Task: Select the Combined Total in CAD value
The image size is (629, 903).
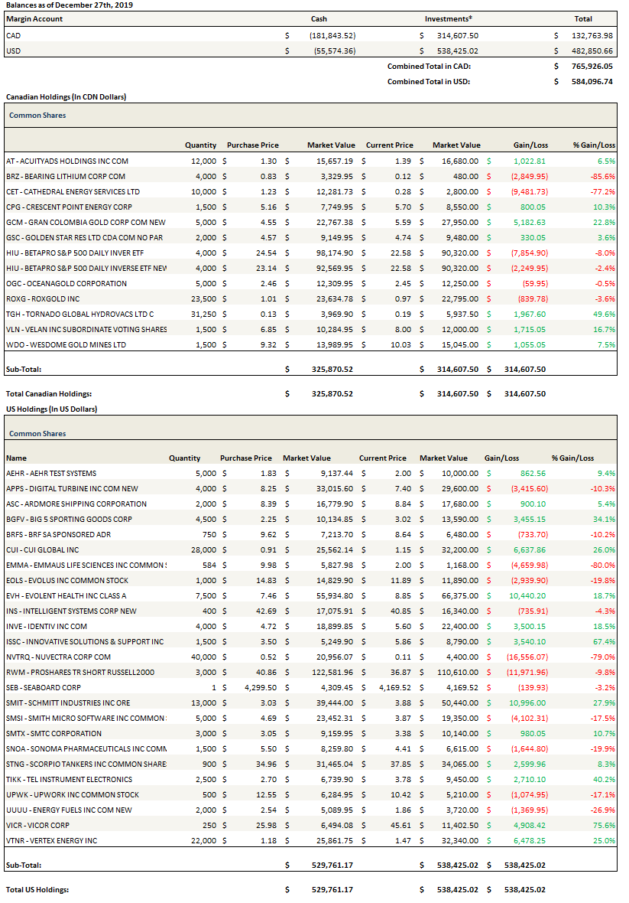Action: click(587, 66)
